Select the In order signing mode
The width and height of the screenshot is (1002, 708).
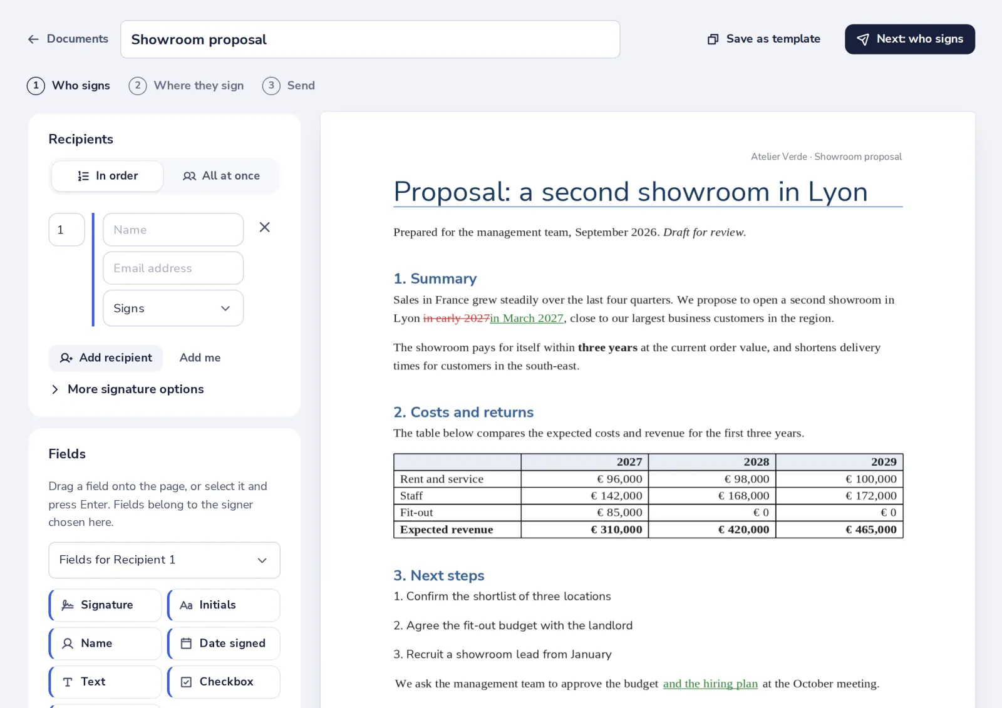(x=107, y=176)
